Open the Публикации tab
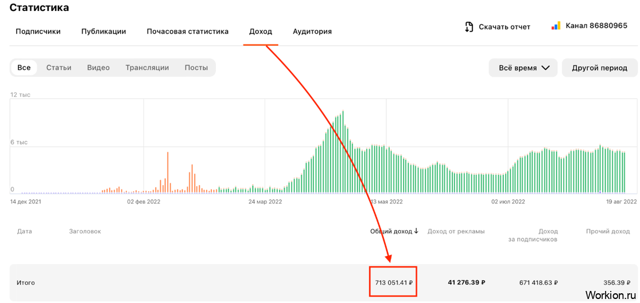This screenshot has height=303, width=640. pos(104,32)
